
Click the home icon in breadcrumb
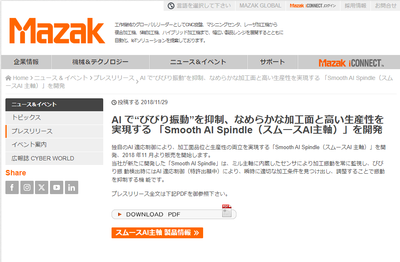8,78
